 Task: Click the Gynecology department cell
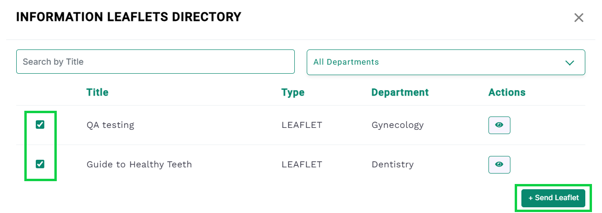pos(397,125)
